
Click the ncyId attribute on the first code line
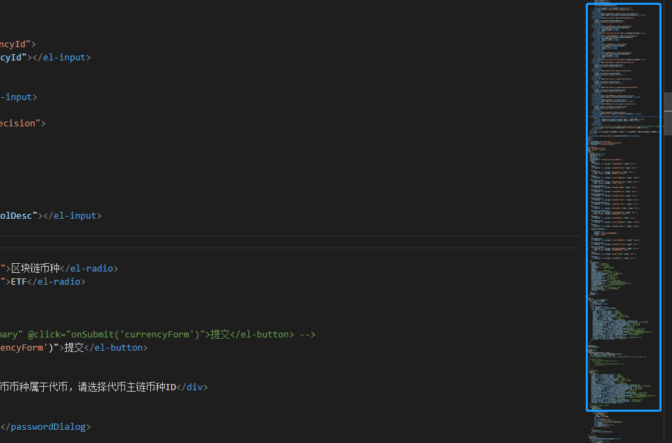click(x=15, y=44)
